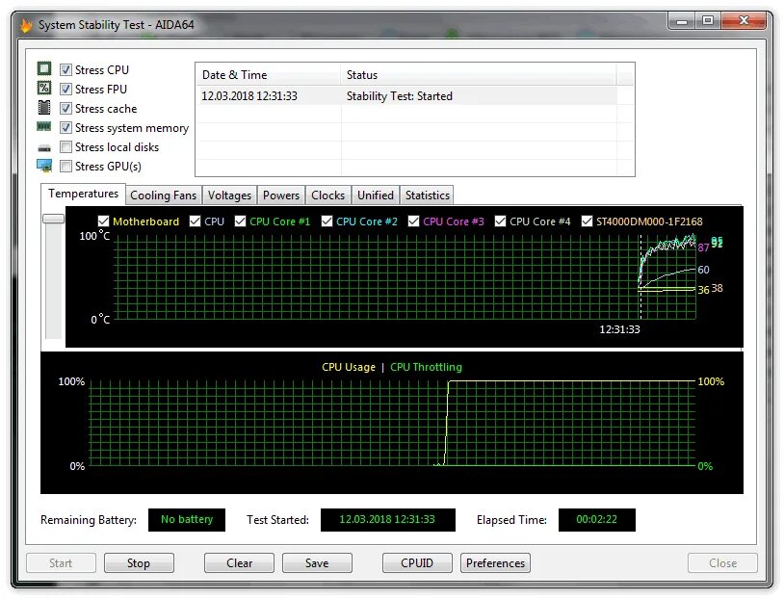Click the No battery status field

(187, 519)
